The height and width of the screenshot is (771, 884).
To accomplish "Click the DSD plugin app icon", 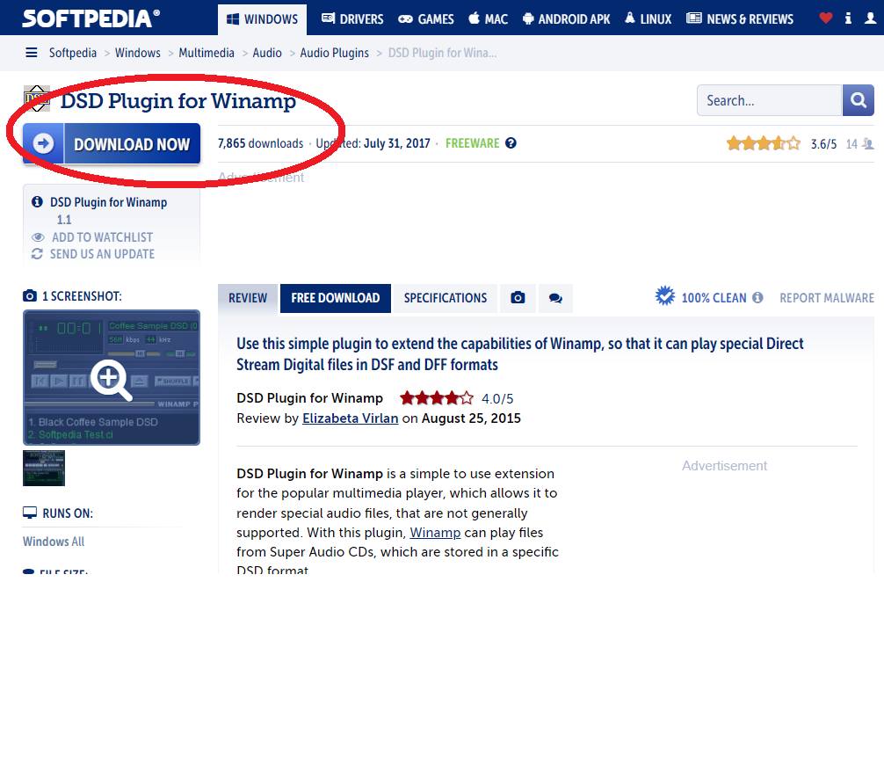I will tap(37, 98).
